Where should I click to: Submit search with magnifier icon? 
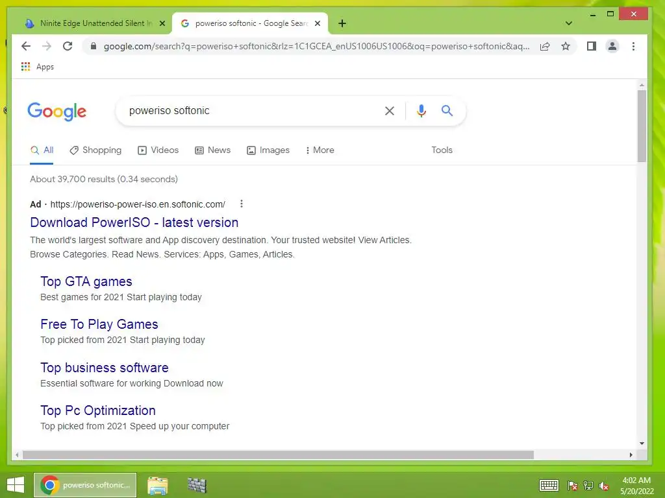(x=447, y=111)
